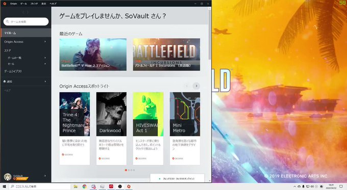Open the Darkwood game tile
The width and height of the screenshot is (347, 190).
pyautogui.click(x=111, y=128)
